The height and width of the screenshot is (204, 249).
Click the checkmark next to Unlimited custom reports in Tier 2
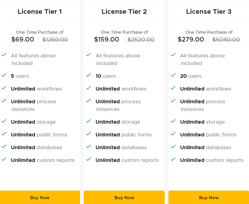[x=88, y=160]
